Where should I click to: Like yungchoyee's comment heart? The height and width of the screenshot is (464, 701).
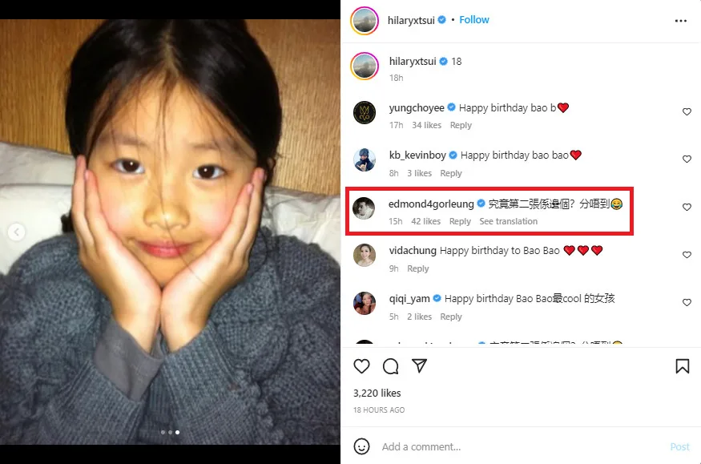(x=687, y=112)
